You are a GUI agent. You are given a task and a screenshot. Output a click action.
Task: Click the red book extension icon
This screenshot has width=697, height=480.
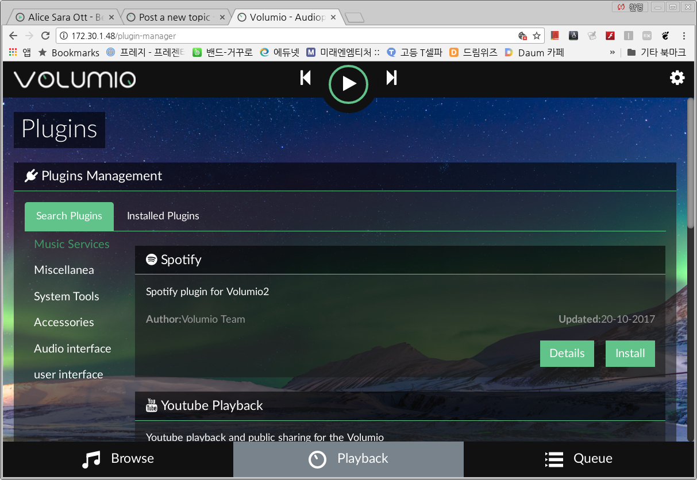tap(554, 36)
